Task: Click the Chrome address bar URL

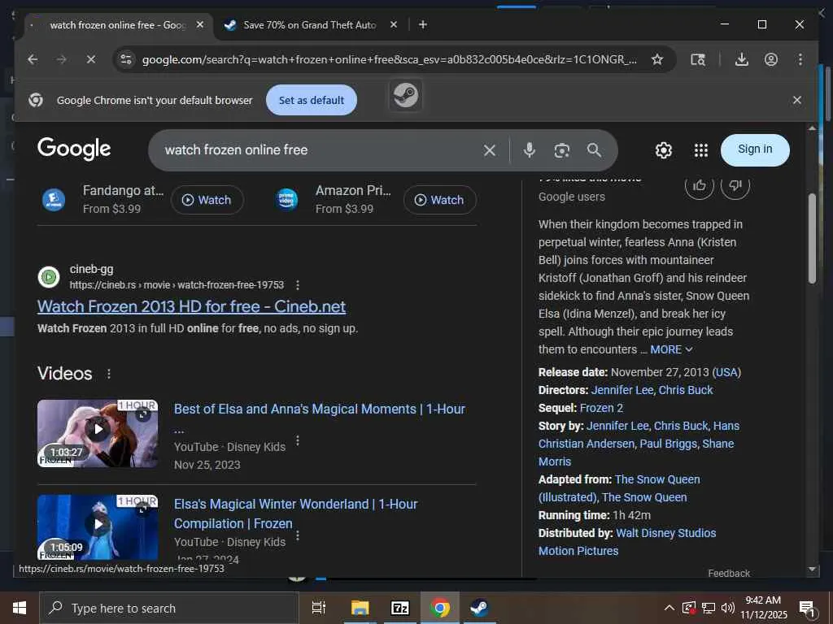Action: (389, 59)
